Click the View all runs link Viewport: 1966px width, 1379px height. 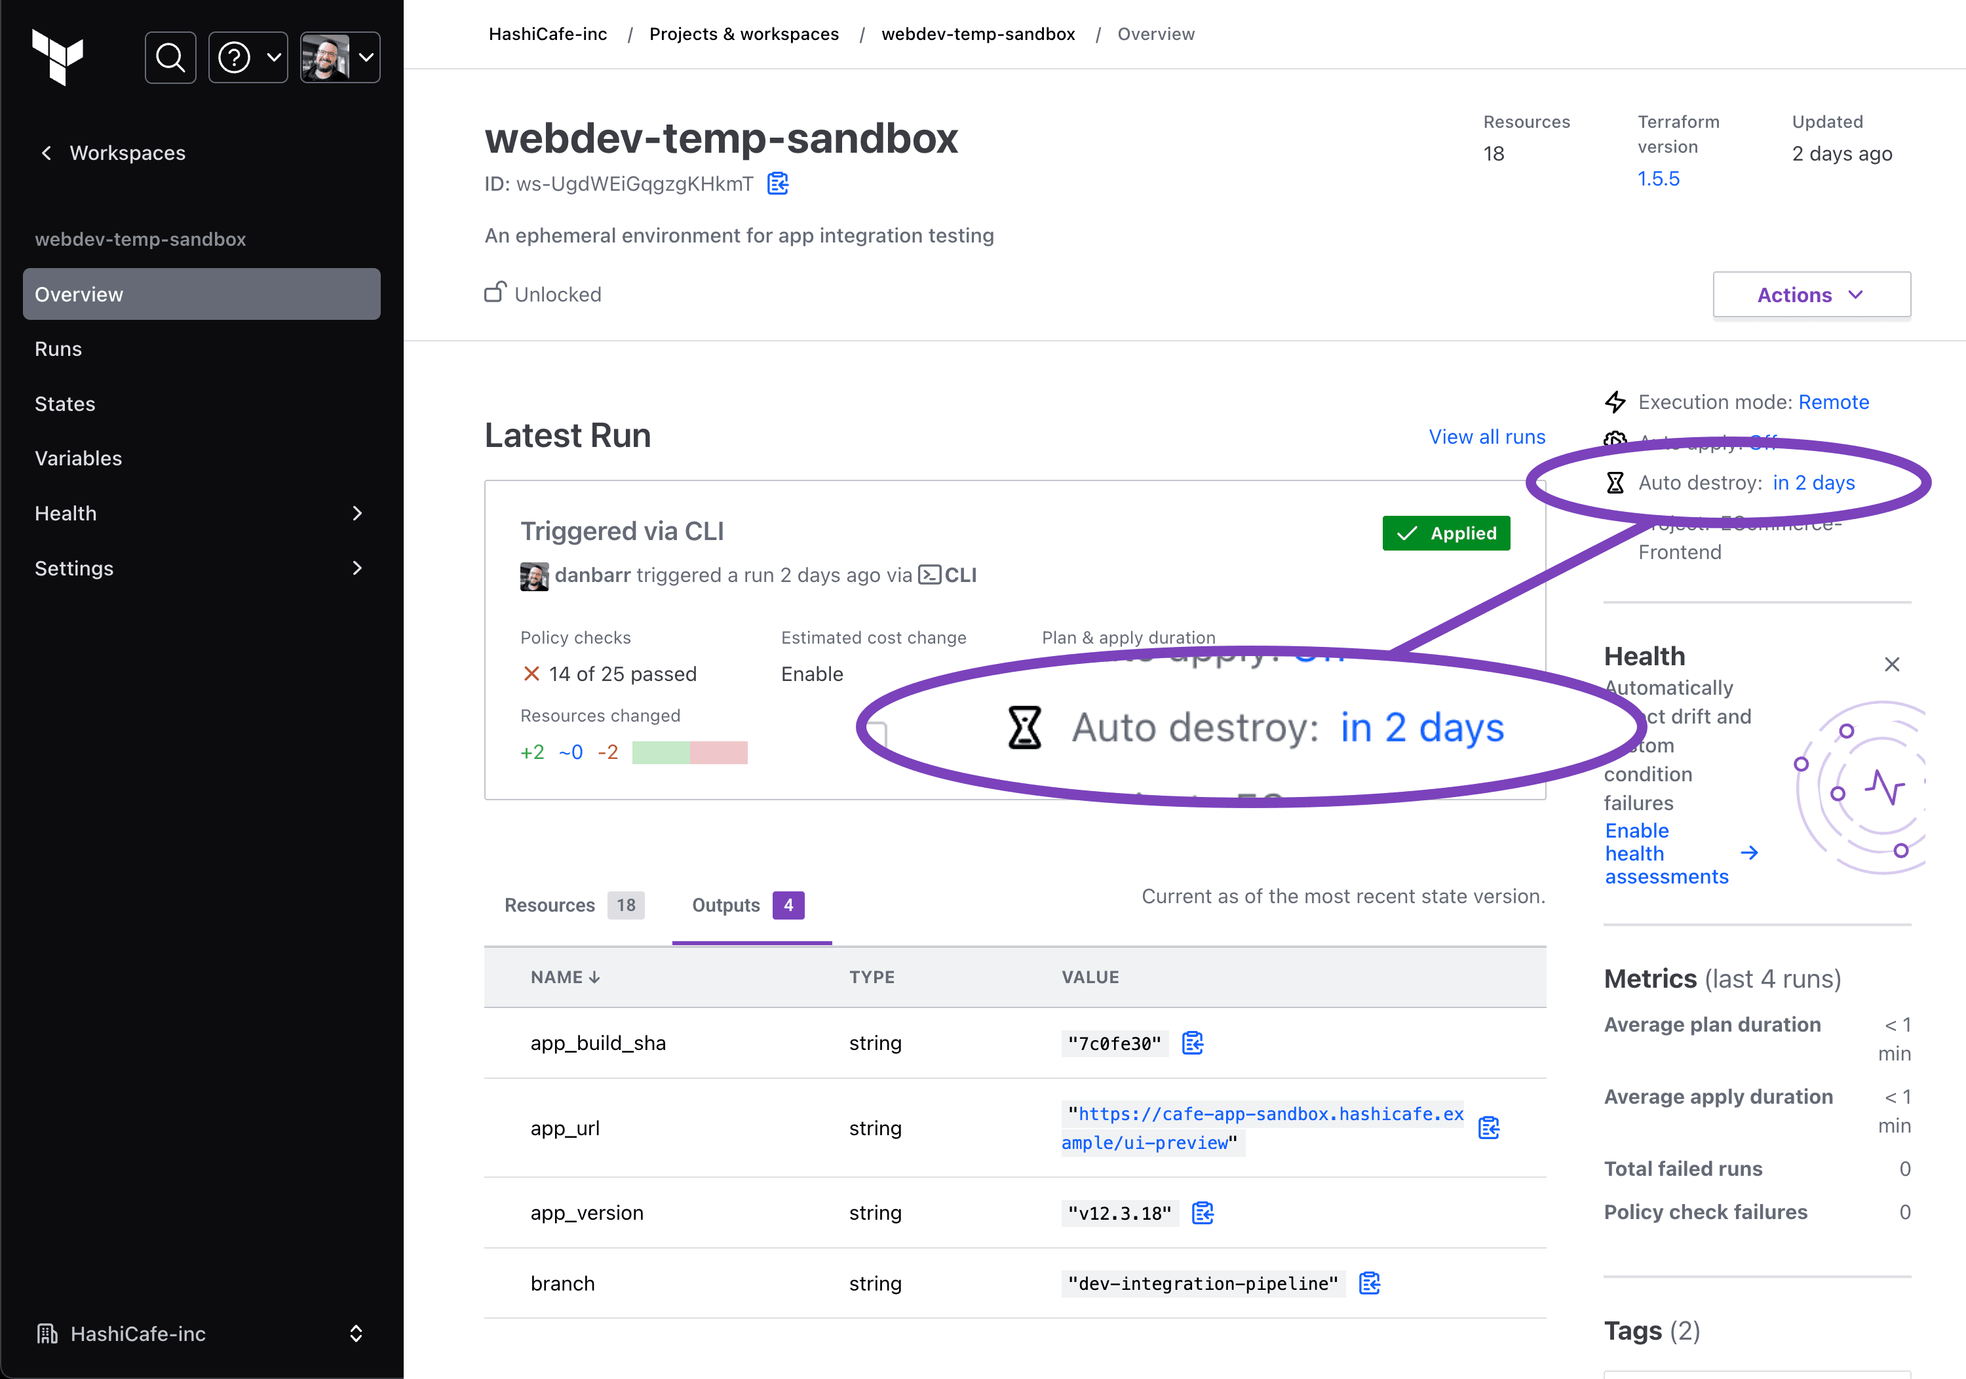click(x=1486, y=437)
